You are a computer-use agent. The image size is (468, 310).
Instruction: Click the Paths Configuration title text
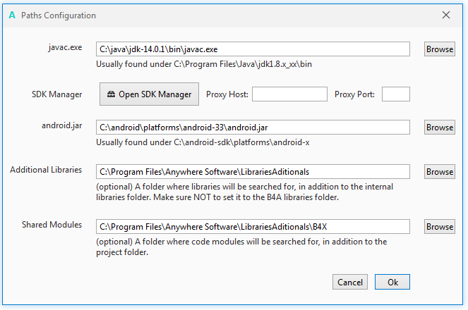pos(59,15)
